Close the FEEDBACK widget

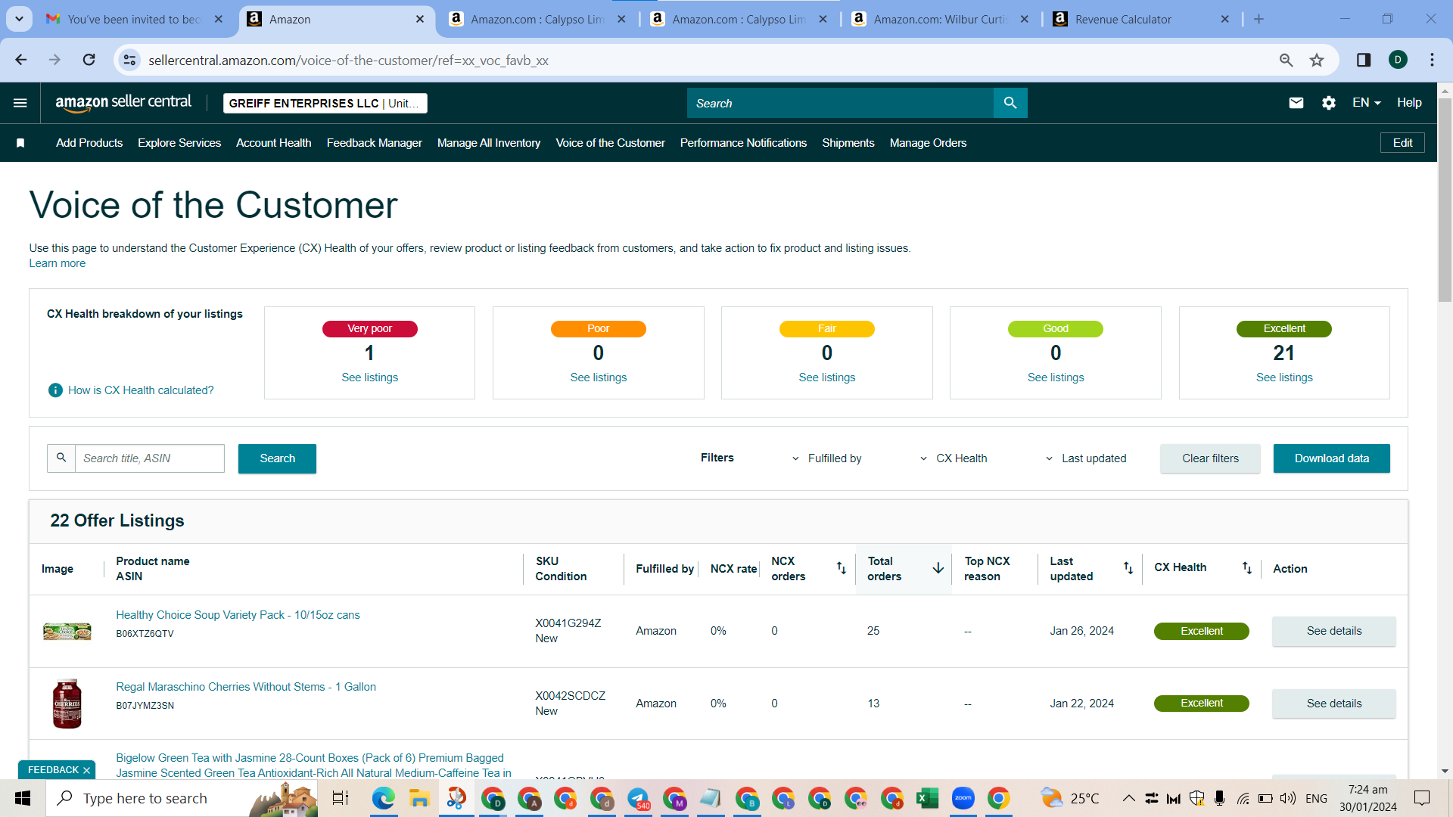(x=86, y=770)
